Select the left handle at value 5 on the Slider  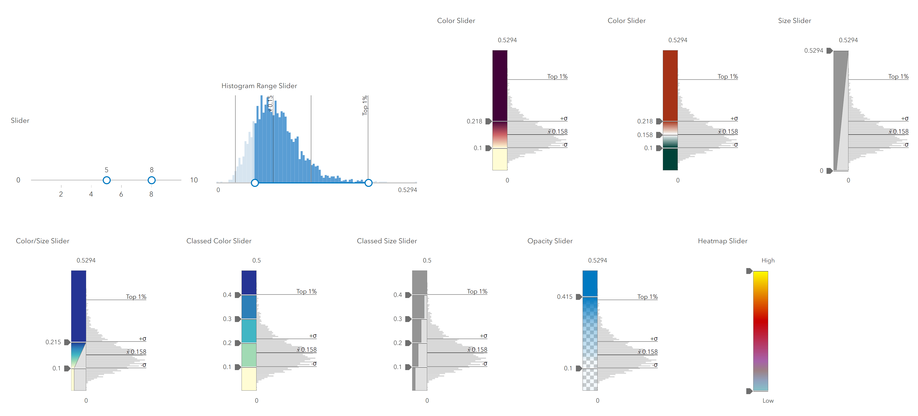(106, 180)
